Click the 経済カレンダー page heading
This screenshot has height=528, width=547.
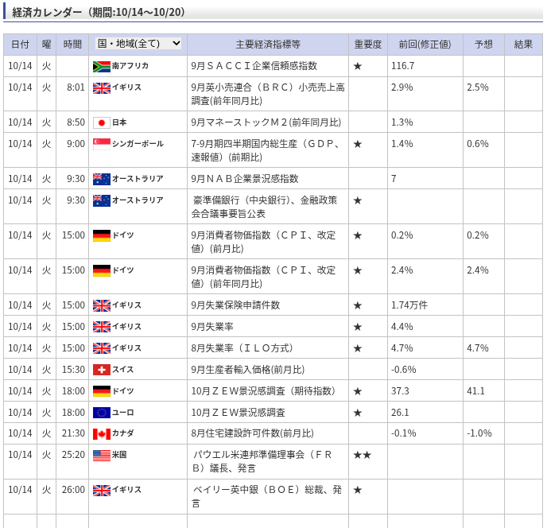point(99,12)
